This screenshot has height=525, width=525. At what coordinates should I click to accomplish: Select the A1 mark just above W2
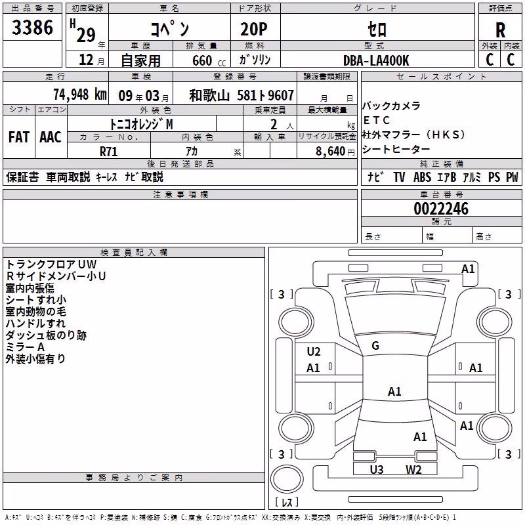tap(420, 436)
